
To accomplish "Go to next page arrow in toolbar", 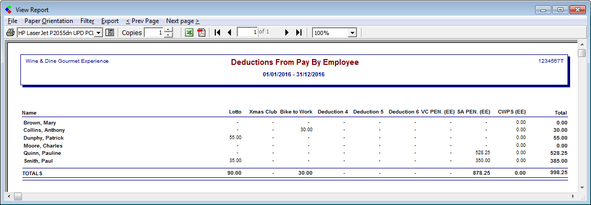I will pyautogui.click(x=287, y=32).
